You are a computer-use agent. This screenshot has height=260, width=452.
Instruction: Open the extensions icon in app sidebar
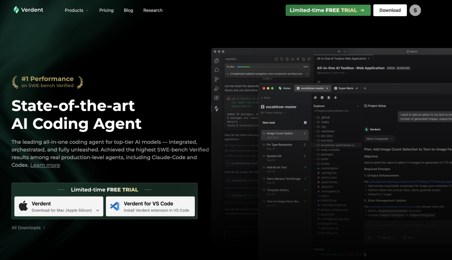[x=217, y=98]
